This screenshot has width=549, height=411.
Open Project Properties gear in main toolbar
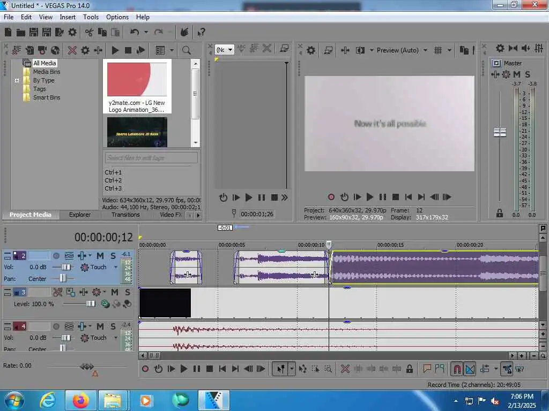coord(72,33)
